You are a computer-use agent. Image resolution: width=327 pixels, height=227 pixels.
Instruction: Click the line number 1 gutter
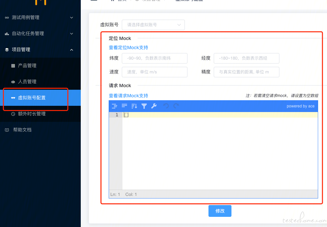116,115
